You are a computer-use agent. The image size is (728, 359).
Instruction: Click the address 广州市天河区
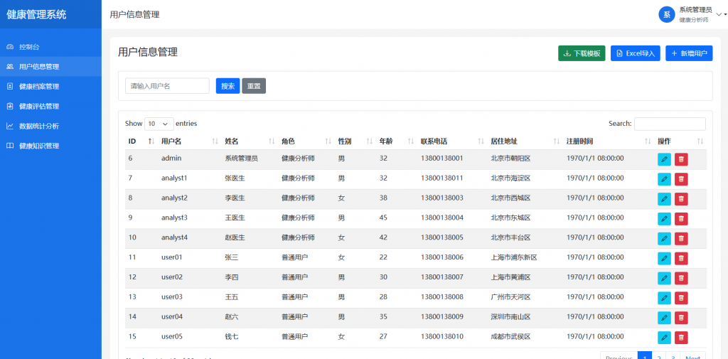510,296
